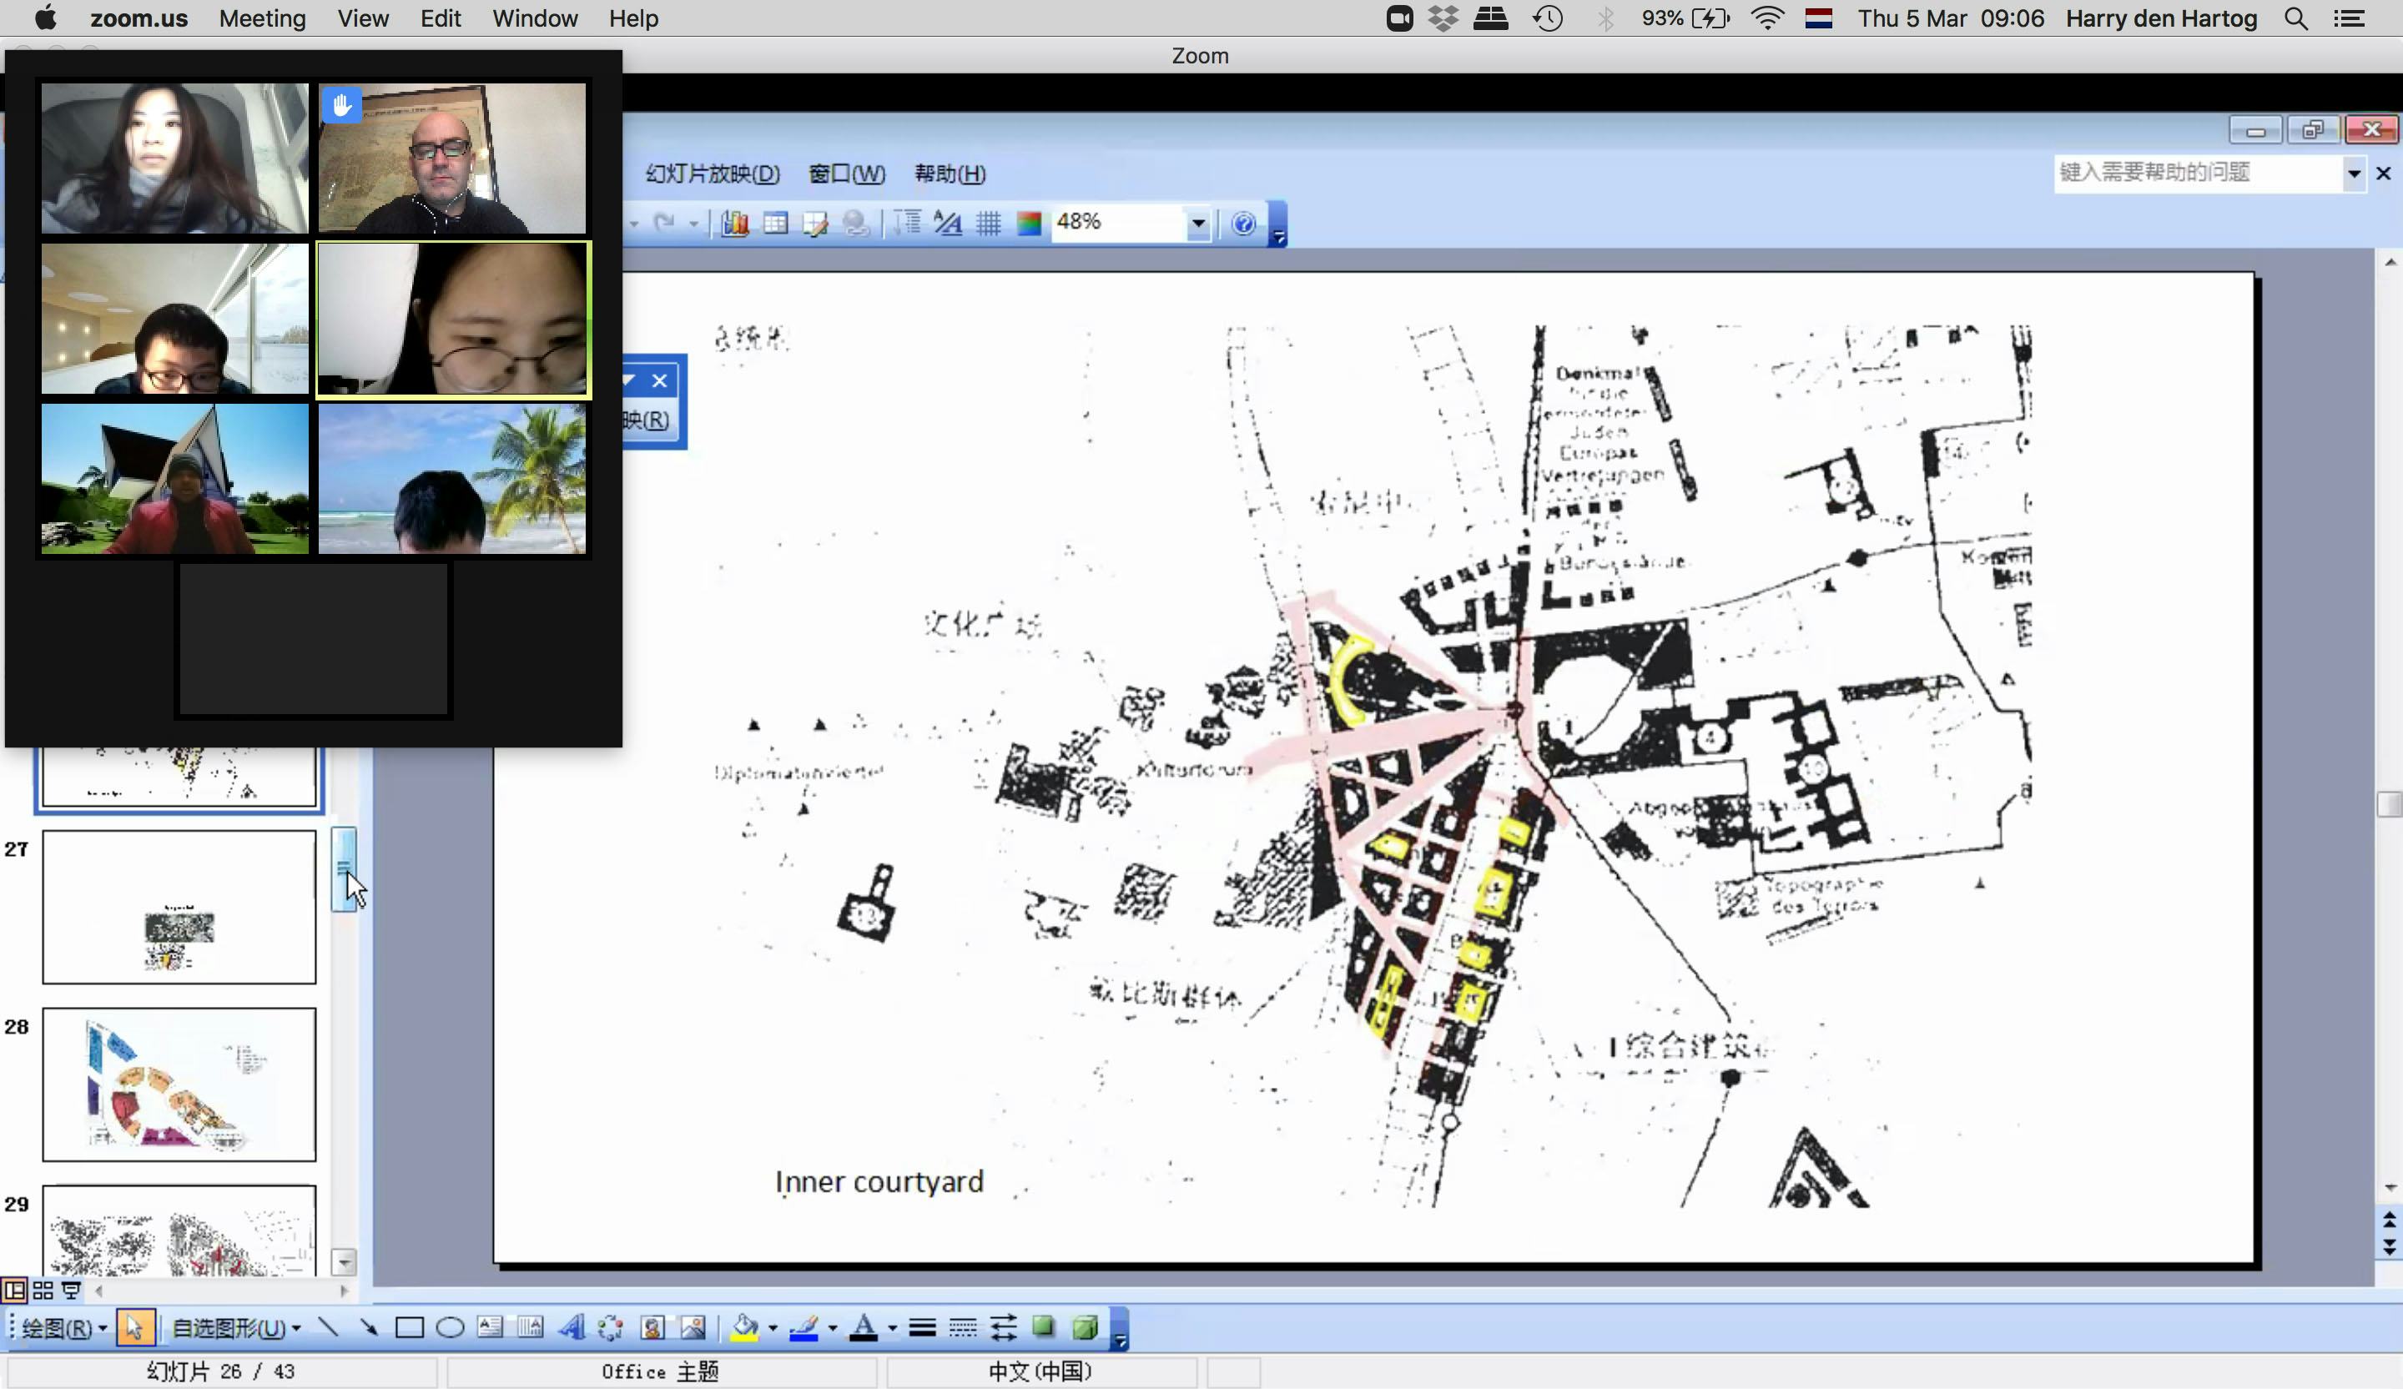The image size is (2403, 1389).
Task: Expand the 自选图形(U) AutoShapes menu
Action: point(235,1327)
